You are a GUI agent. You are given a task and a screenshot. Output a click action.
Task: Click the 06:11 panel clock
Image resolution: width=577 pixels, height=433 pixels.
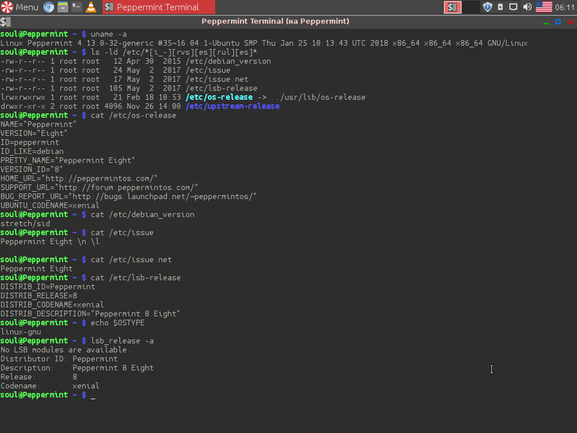click(565, 7)
